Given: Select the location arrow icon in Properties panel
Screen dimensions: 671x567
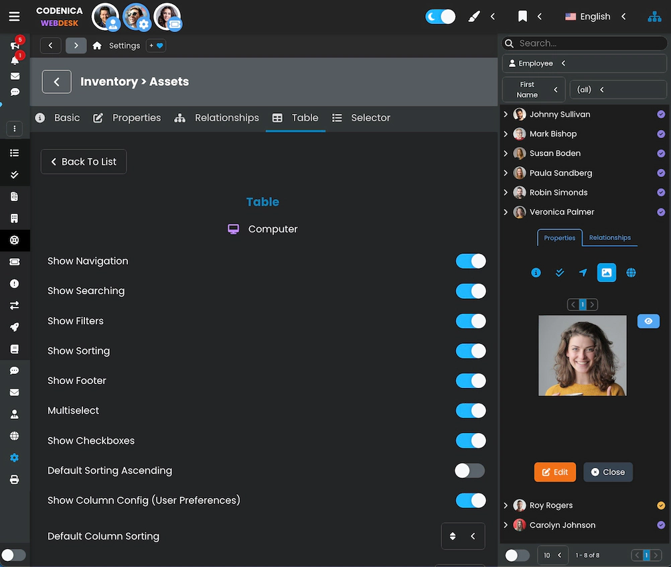Looking at the screenshot, I should coord(583,273).
